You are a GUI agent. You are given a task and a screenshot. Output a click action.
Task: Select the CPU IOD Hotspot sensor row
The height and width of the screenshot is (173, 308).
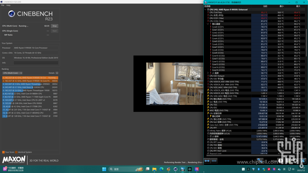[255, 76]
